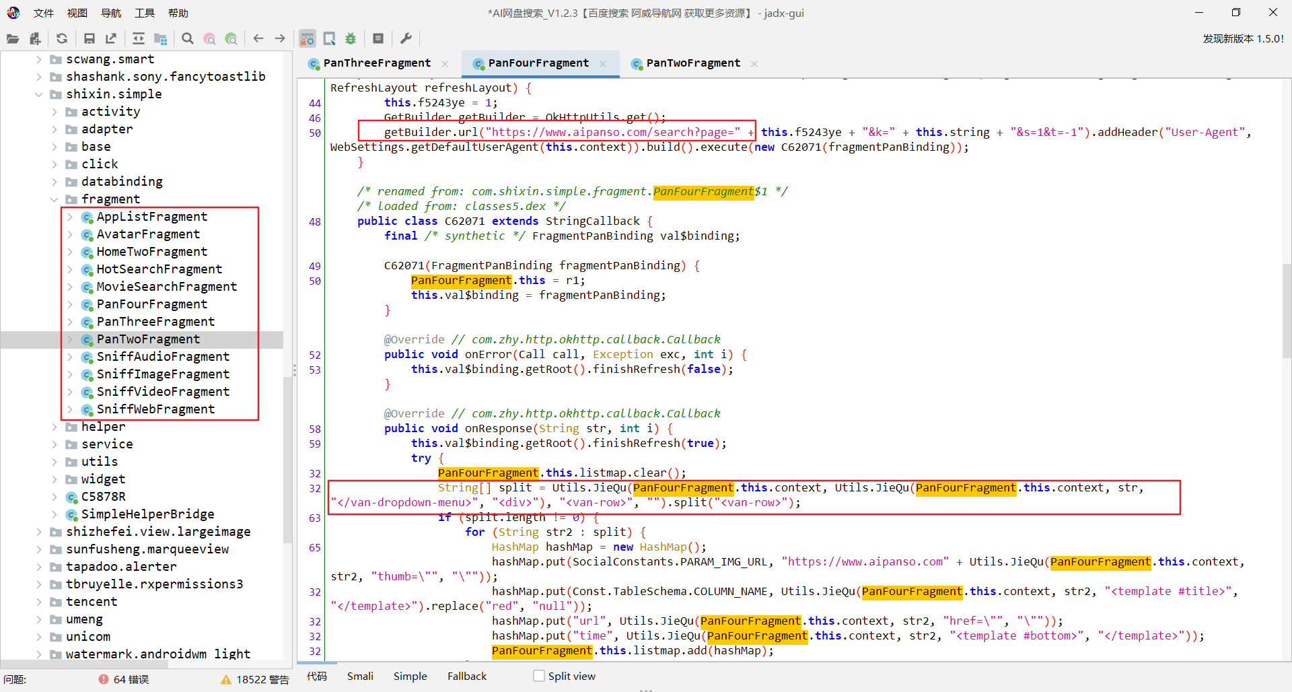Toggle the Deobfuscation icon
This screenshot has width=1292, height=692.
pos(308,39)
